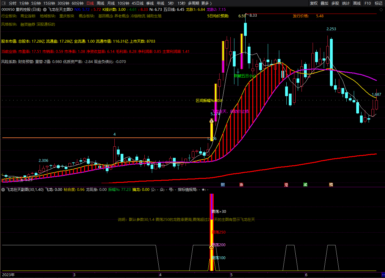This screenshot has height=278, width=385.
Task: Select the 15秒 period
Action: coord(182,3)
